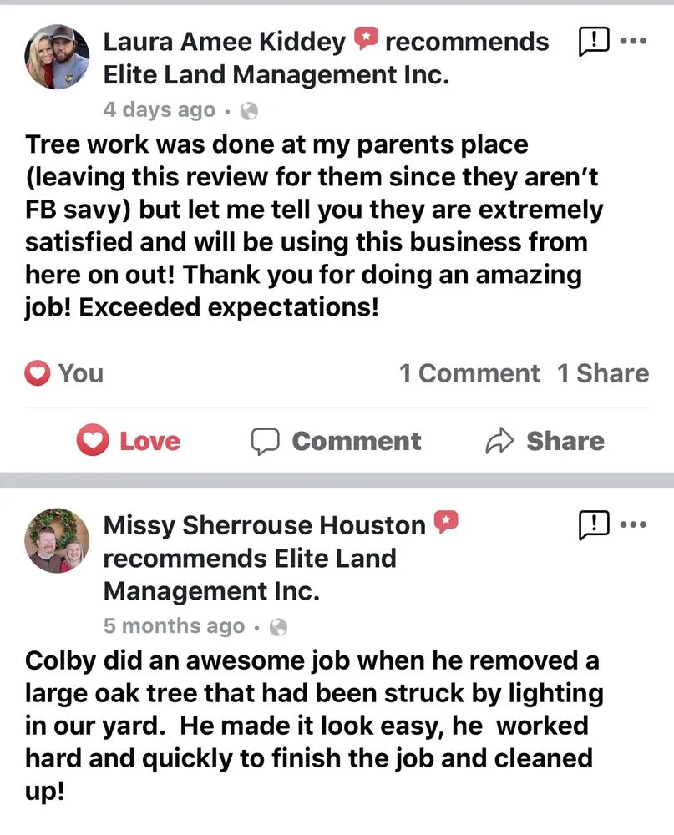The width and height of the screenshot is (674, 835).
Task: Open the '5 months ago' timestamp
Action: [174, 626]
